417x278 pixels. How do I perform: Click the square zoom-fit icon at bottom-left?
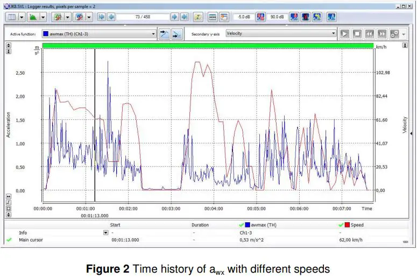(9, 209)
